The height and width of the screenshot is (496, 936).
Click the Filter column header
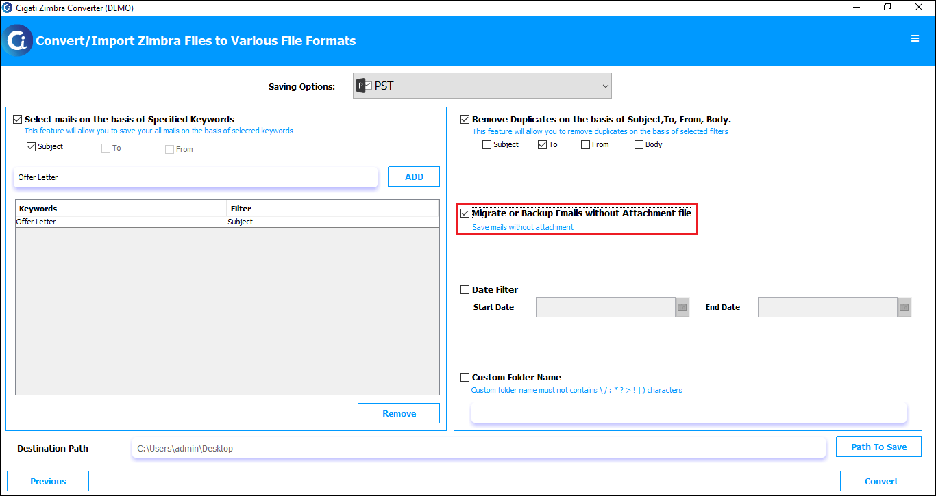(333, 209)
